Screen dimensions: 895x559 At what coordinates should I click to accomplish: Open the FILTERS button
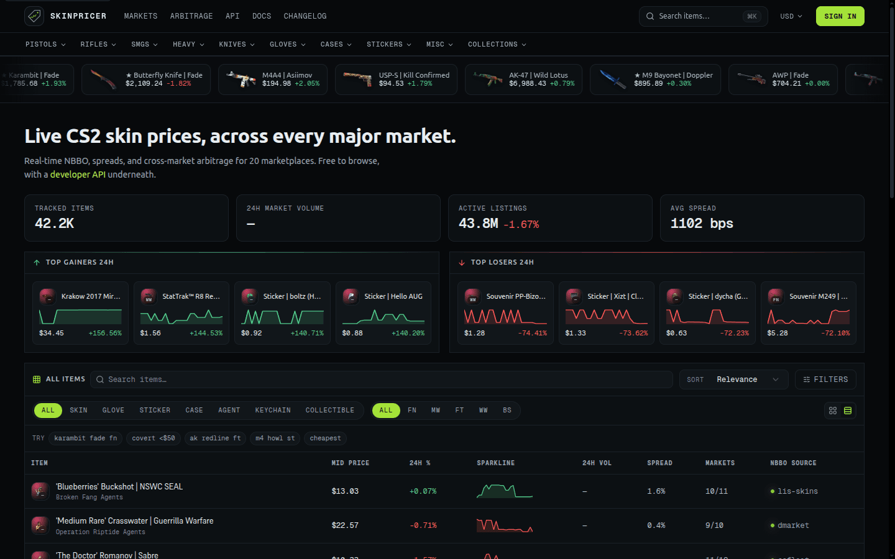(825, 379)
